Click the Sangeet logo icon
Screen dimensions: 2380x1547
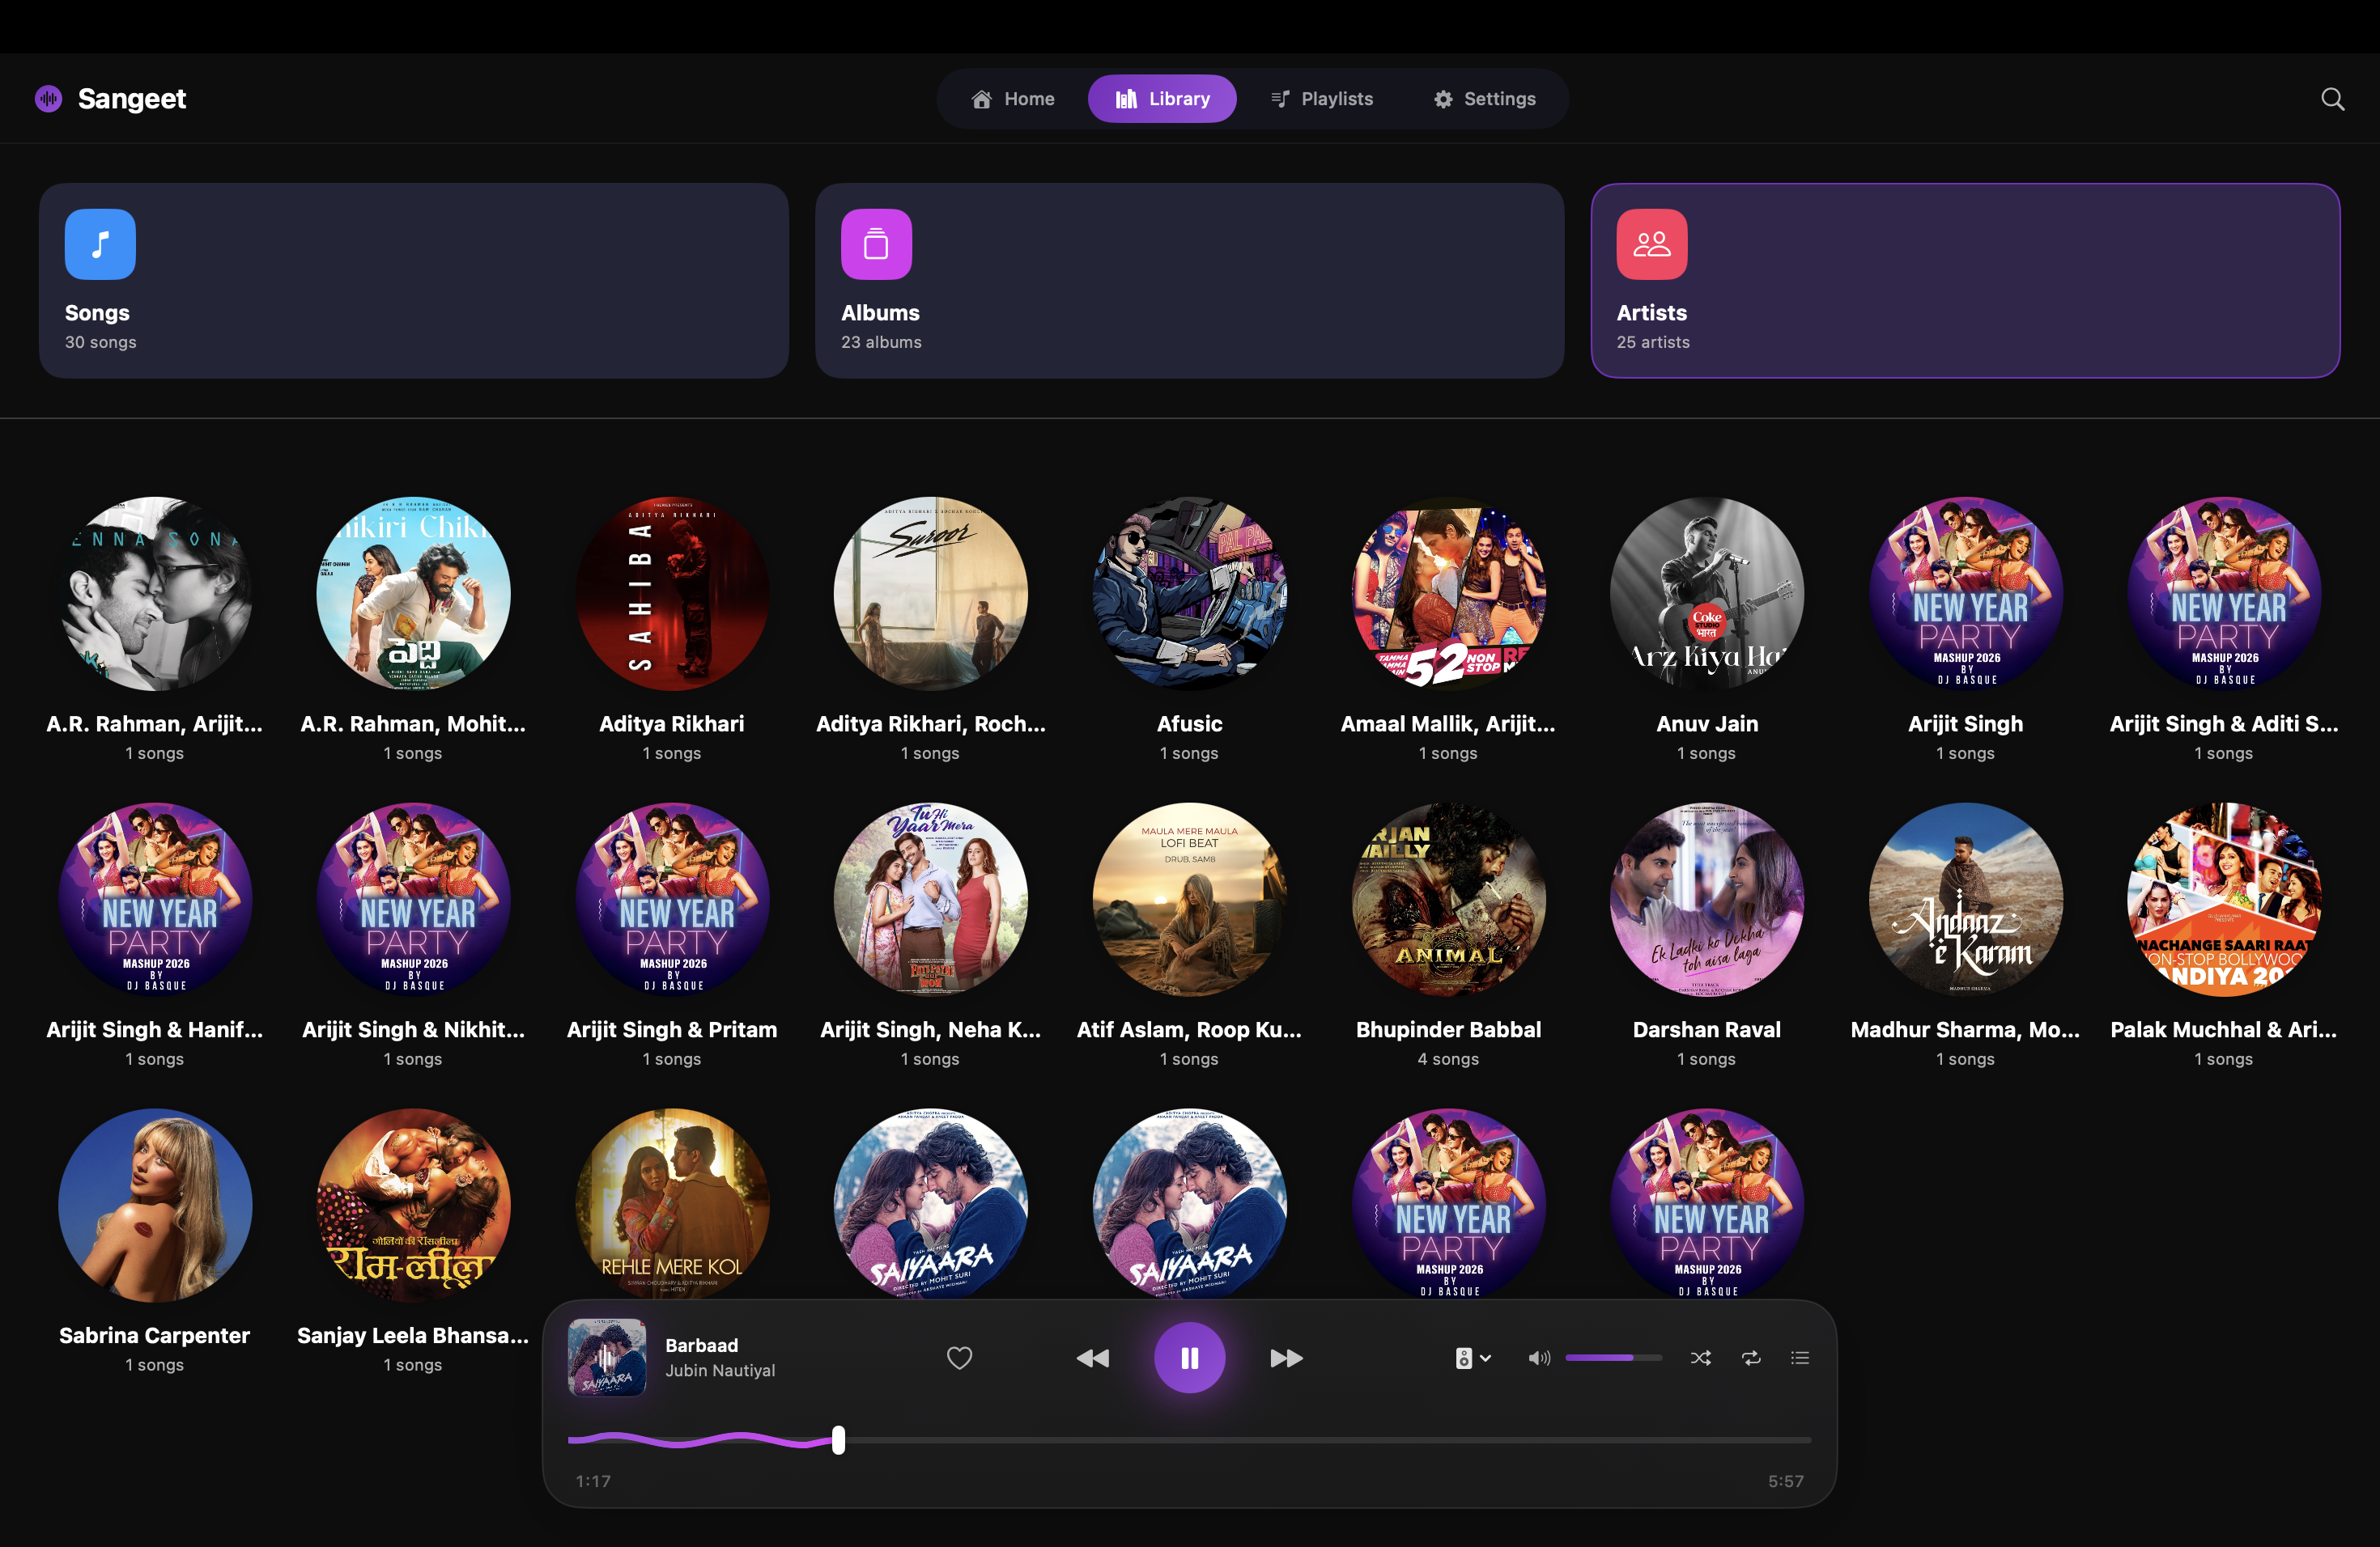[x=48, y=98]
